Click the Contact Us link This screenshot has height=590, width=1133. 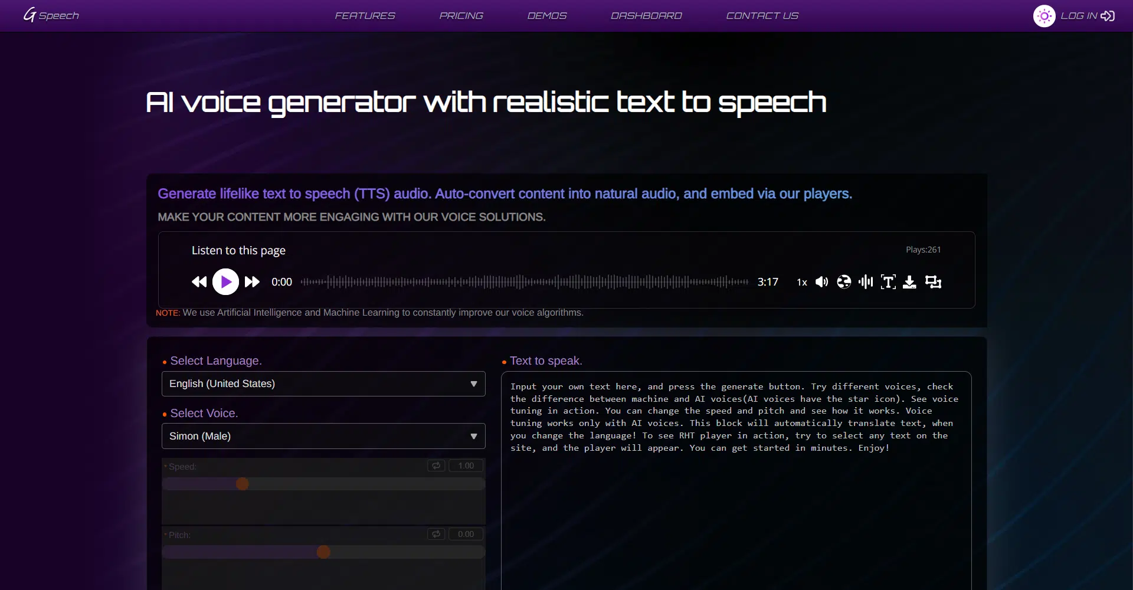pos(762,16)
